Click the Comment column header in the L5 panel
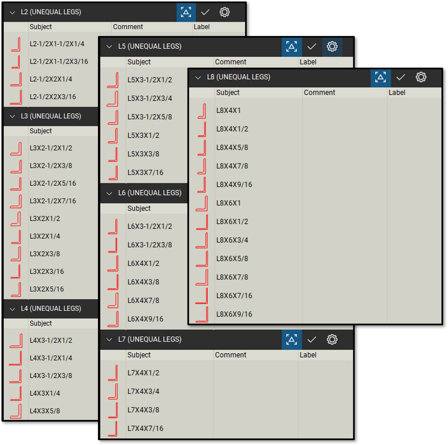448x445 pixels. [231, 62]
